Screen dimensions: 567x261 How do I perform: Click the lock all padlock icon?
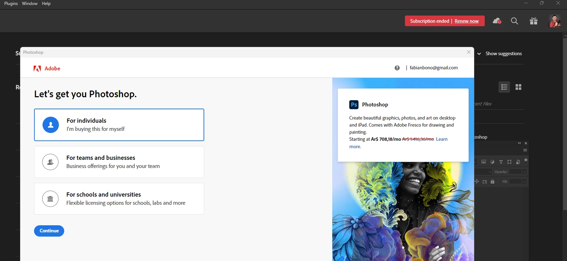pos(493,181)
